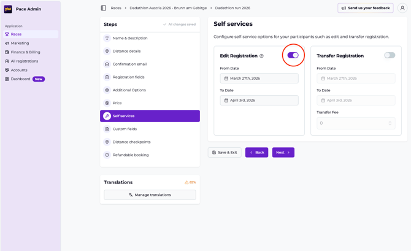
Task: Click Transfer Fee number stepper arrows
Action: pyautogui.click(x=390, y=123)
